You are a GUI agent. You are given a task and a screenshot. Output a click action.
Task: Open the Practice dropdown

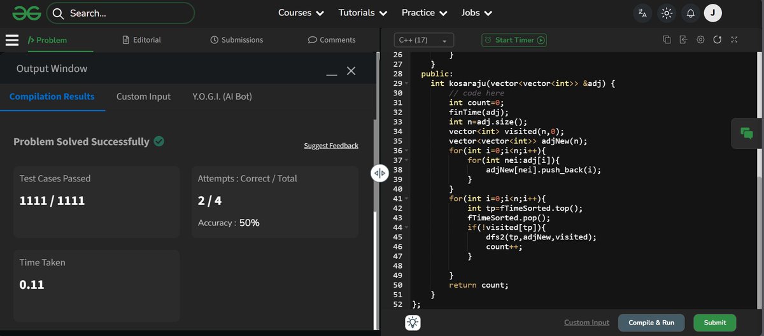[425, 13]
